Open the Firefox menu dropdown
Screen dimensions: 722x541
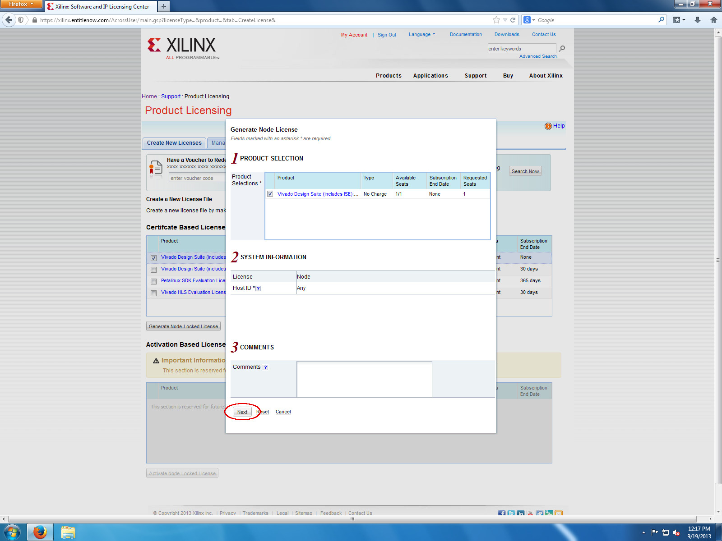tap(21, 4)
